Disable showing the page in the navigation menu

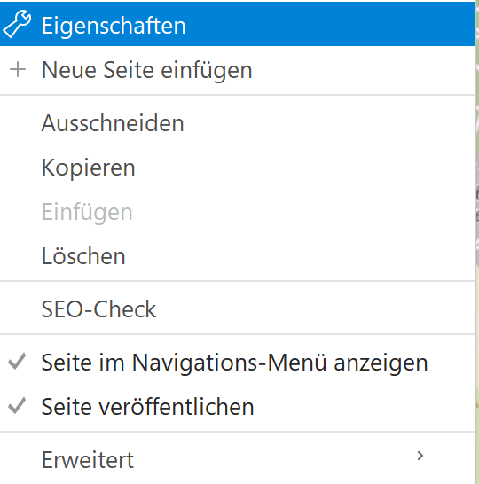click(237, 362)
